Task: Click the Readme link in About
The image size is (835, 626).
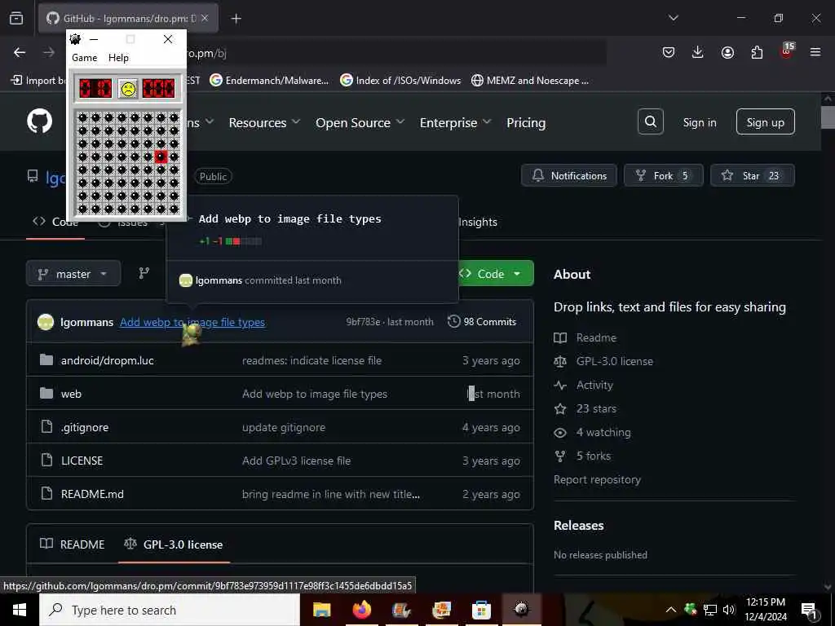Action: click(x=596, y=337)
